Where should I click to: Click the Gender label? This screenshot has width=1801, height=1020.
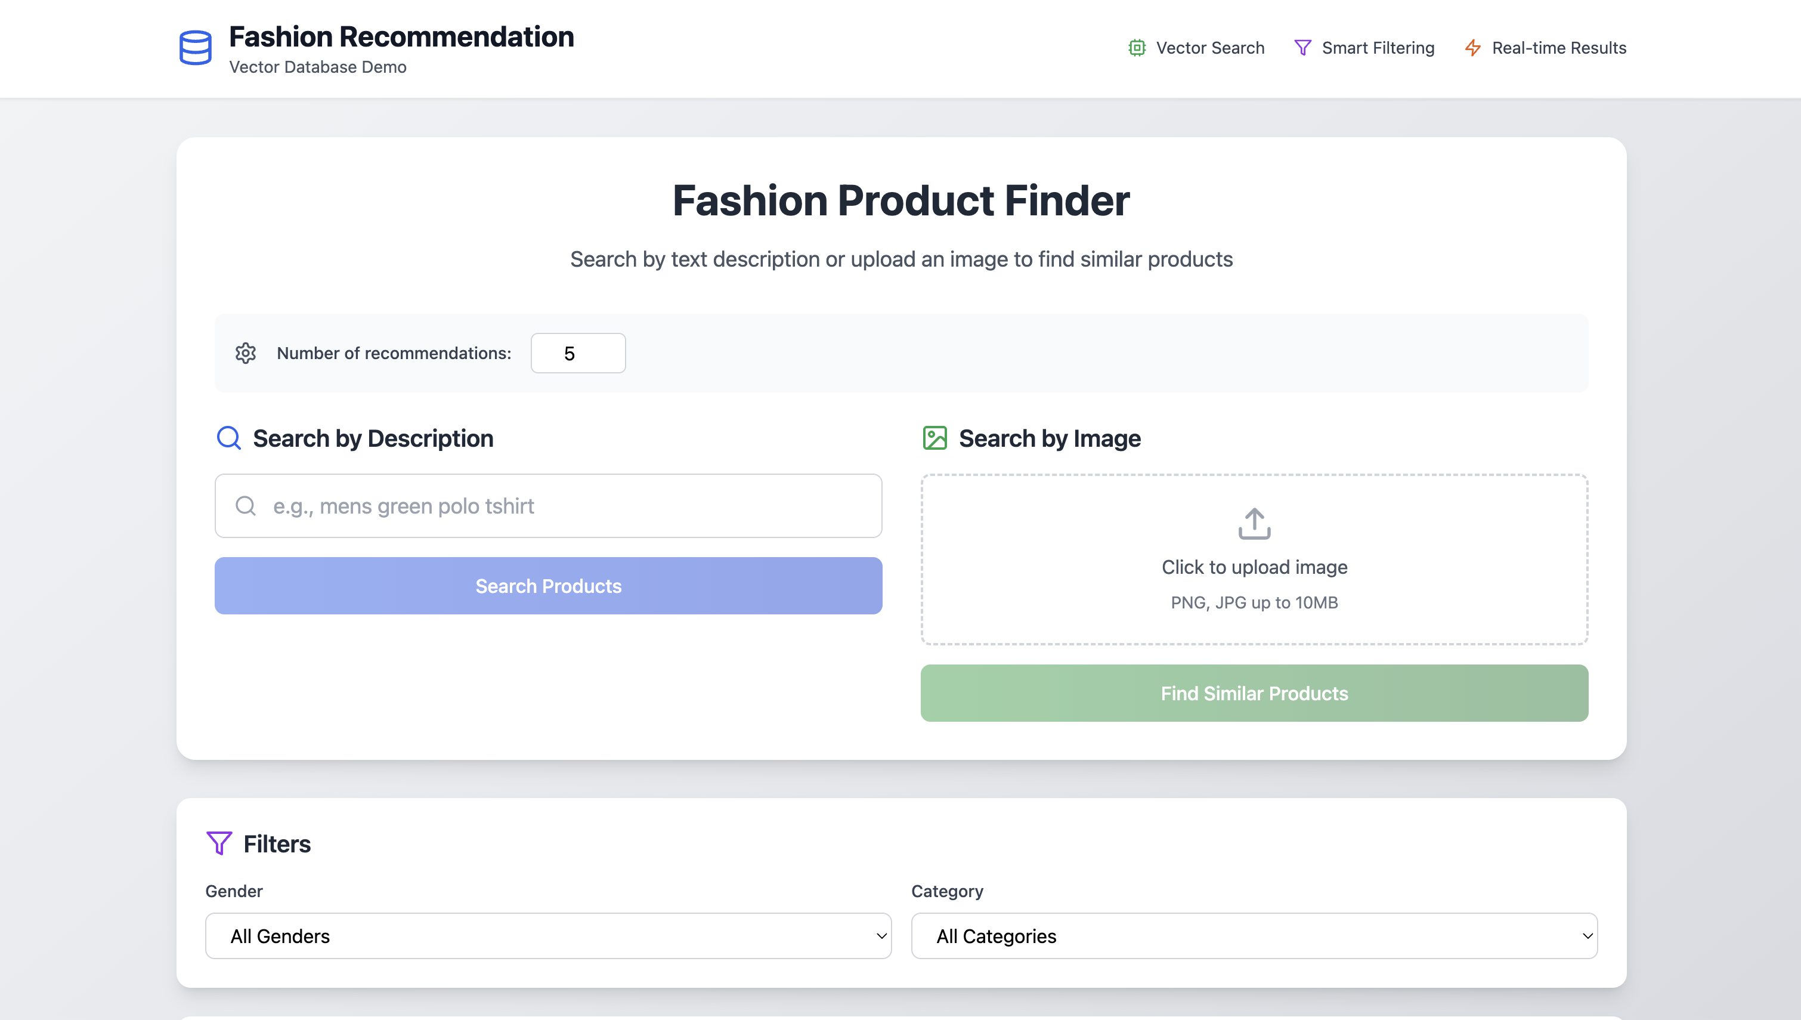234,891
